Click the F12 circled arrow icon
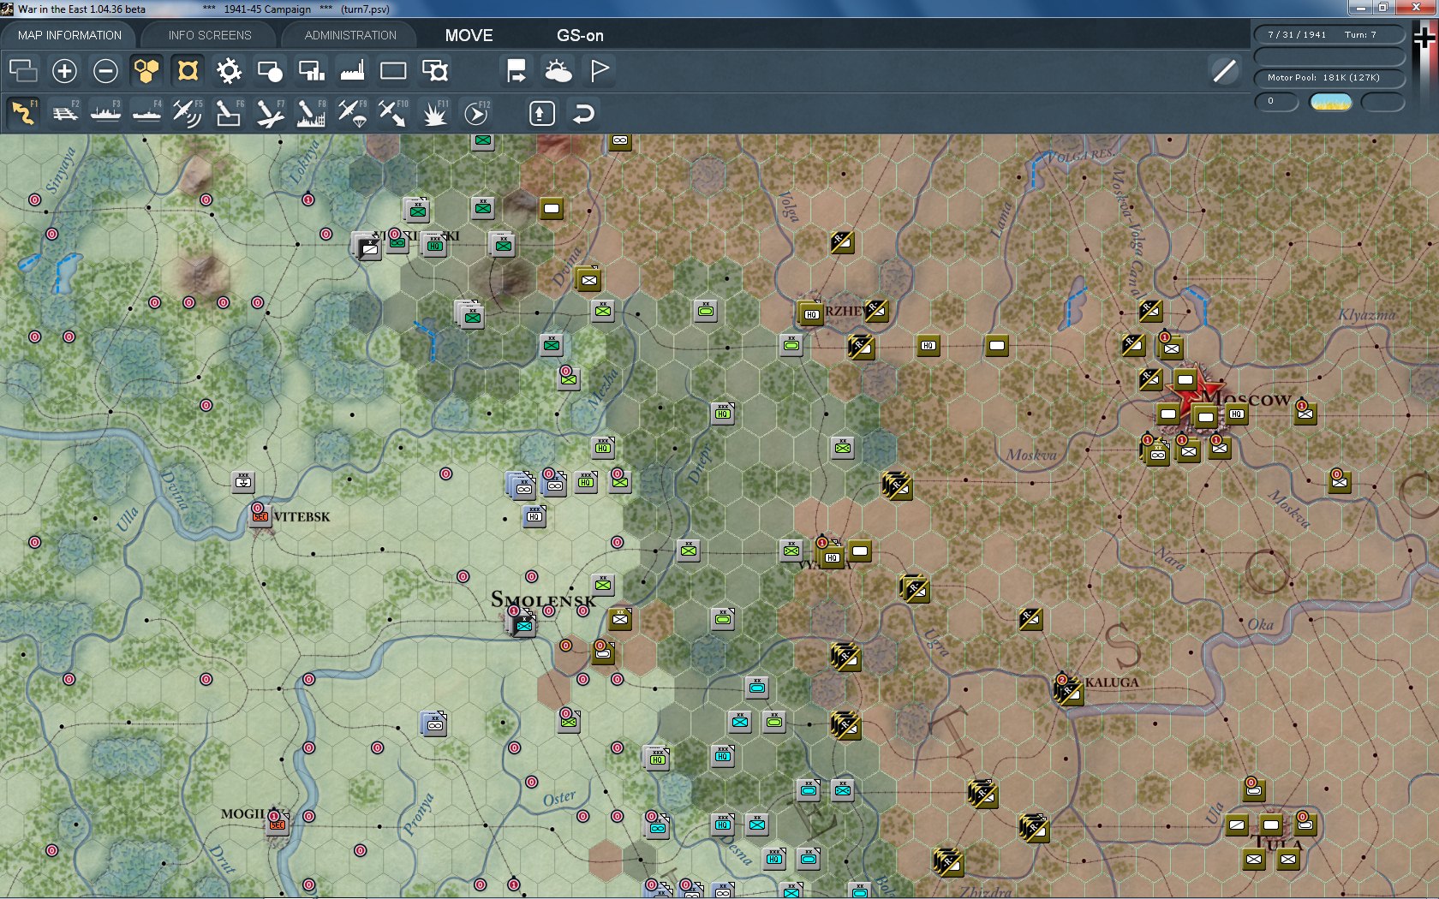The image size is (1439, 899). 476,113
